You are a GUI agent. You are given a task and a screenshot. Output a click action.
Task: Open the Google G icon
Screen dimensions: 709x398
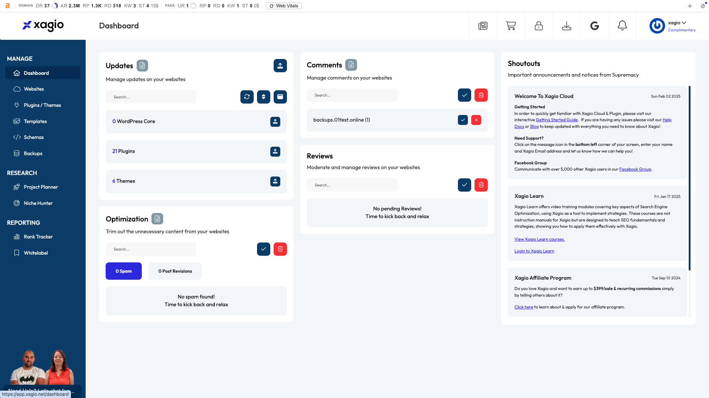point(595,26)
